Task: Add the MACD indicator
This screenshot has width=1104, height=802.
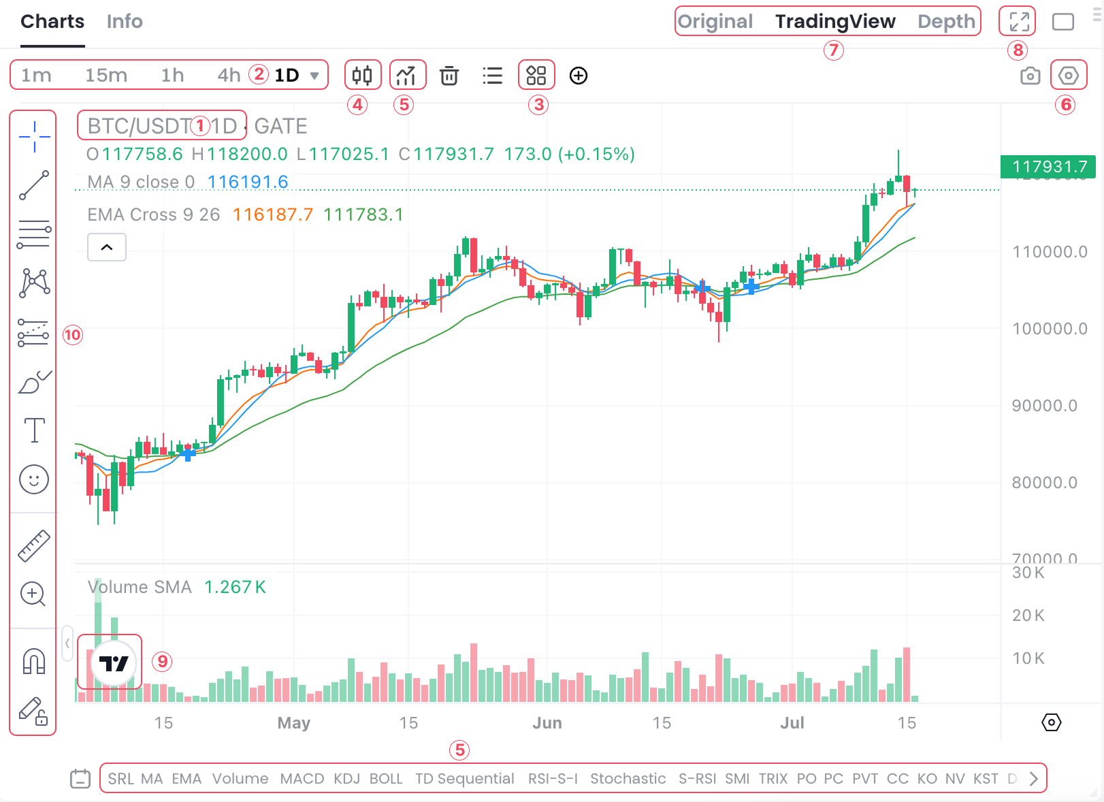Action: tap(302, 778)
